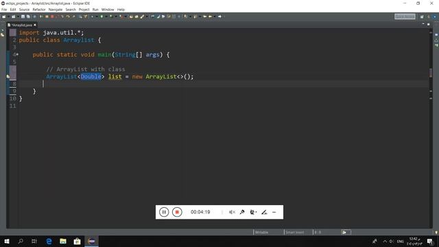This screenshot has width=439, height=247.
Task: Collapse the main method fold marker
Action: coord(17,54)
